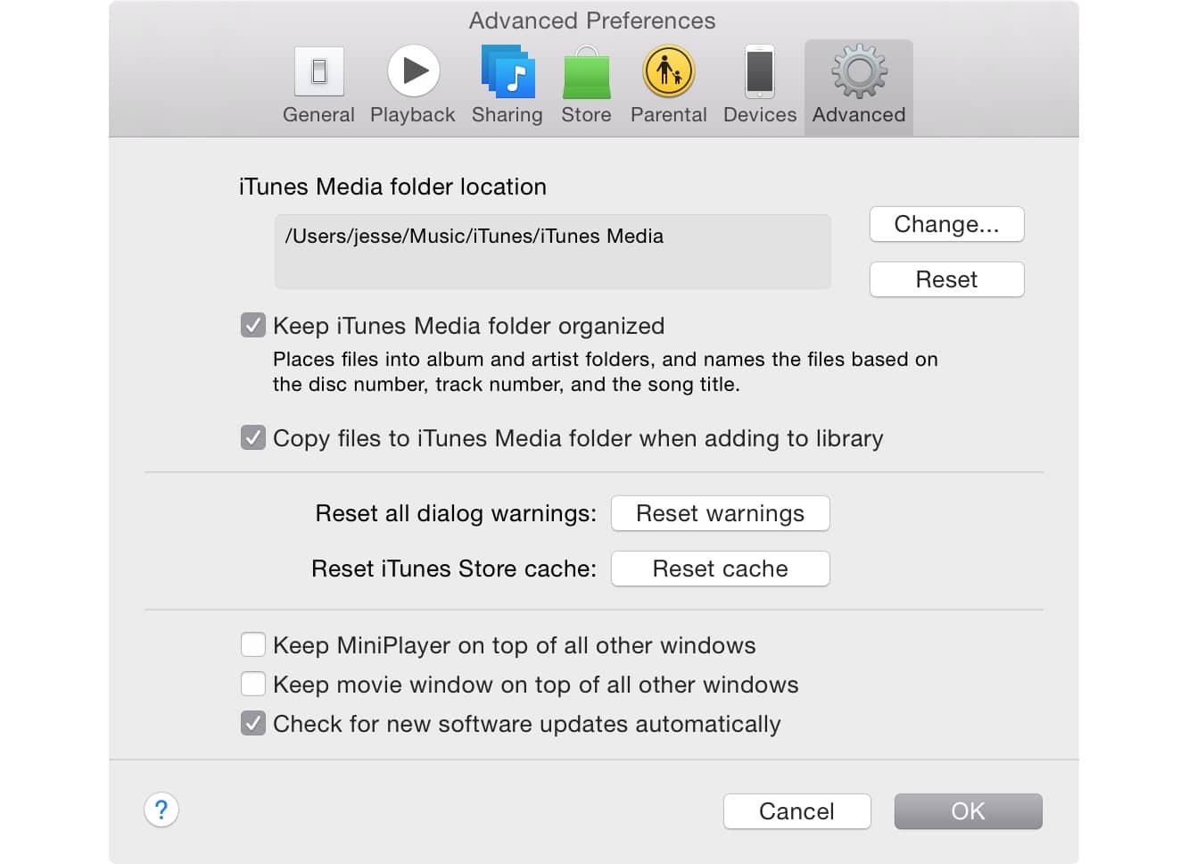1188x864 pixels.
Task: Toggle Check for new software updates automatically
Action: click(x=253, y=724)
